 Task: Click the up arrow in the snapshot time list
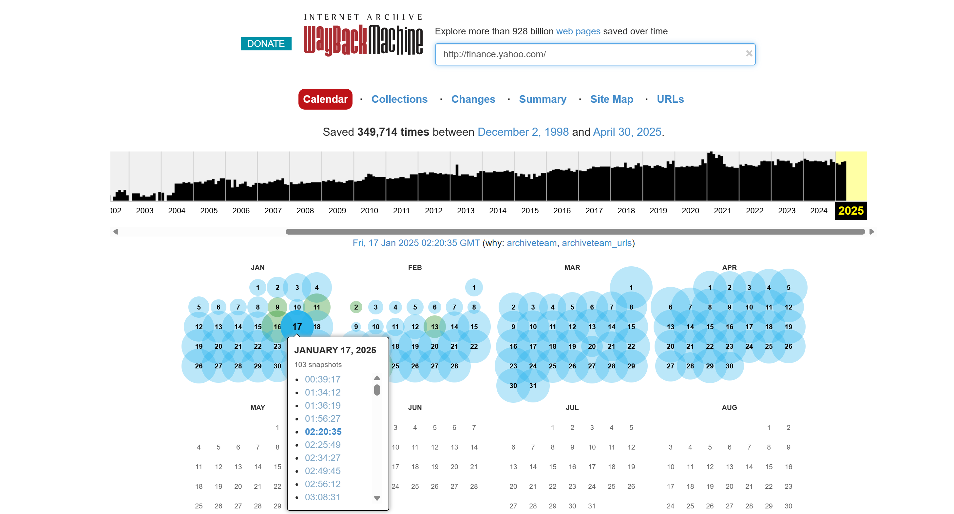(x=377, y=378)
